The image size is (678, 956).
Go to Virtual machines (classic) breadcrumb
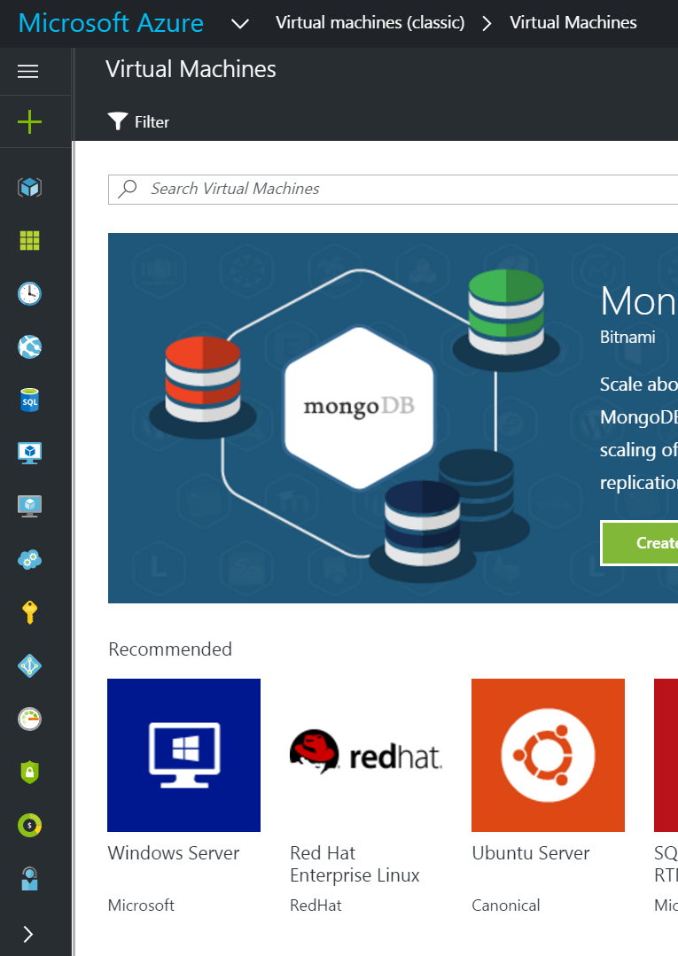[370, 22]
